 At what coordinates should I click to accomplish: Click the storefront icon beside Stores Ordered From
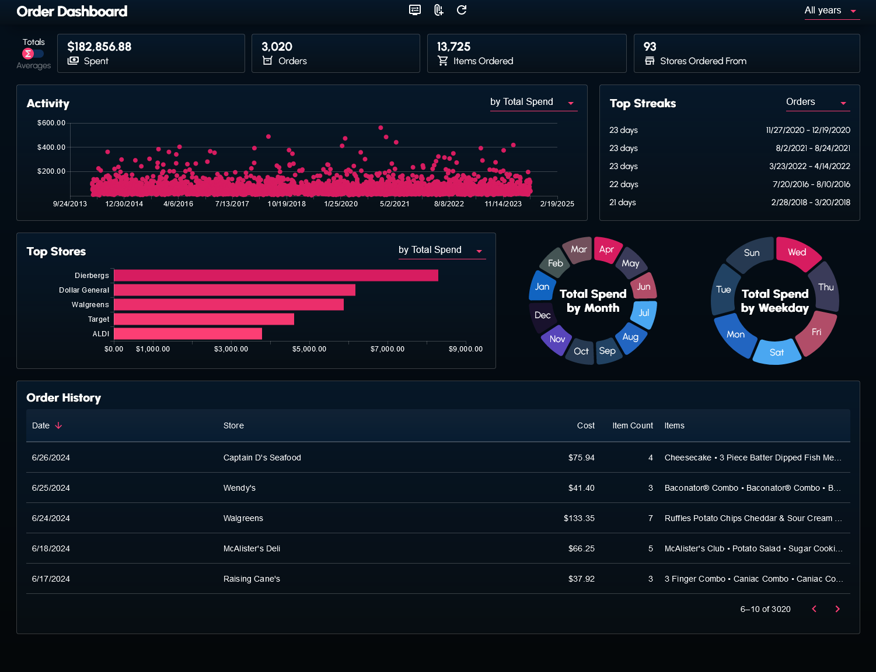(x=650, y=61)
